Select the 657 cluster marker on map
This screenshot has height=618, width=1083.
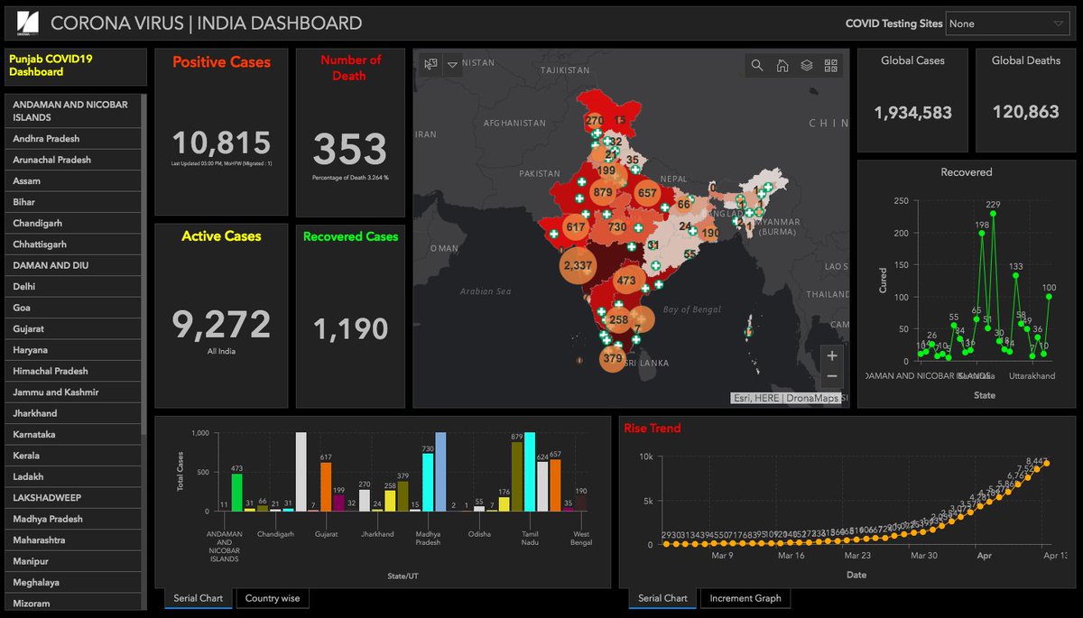[x=647, y=192]
